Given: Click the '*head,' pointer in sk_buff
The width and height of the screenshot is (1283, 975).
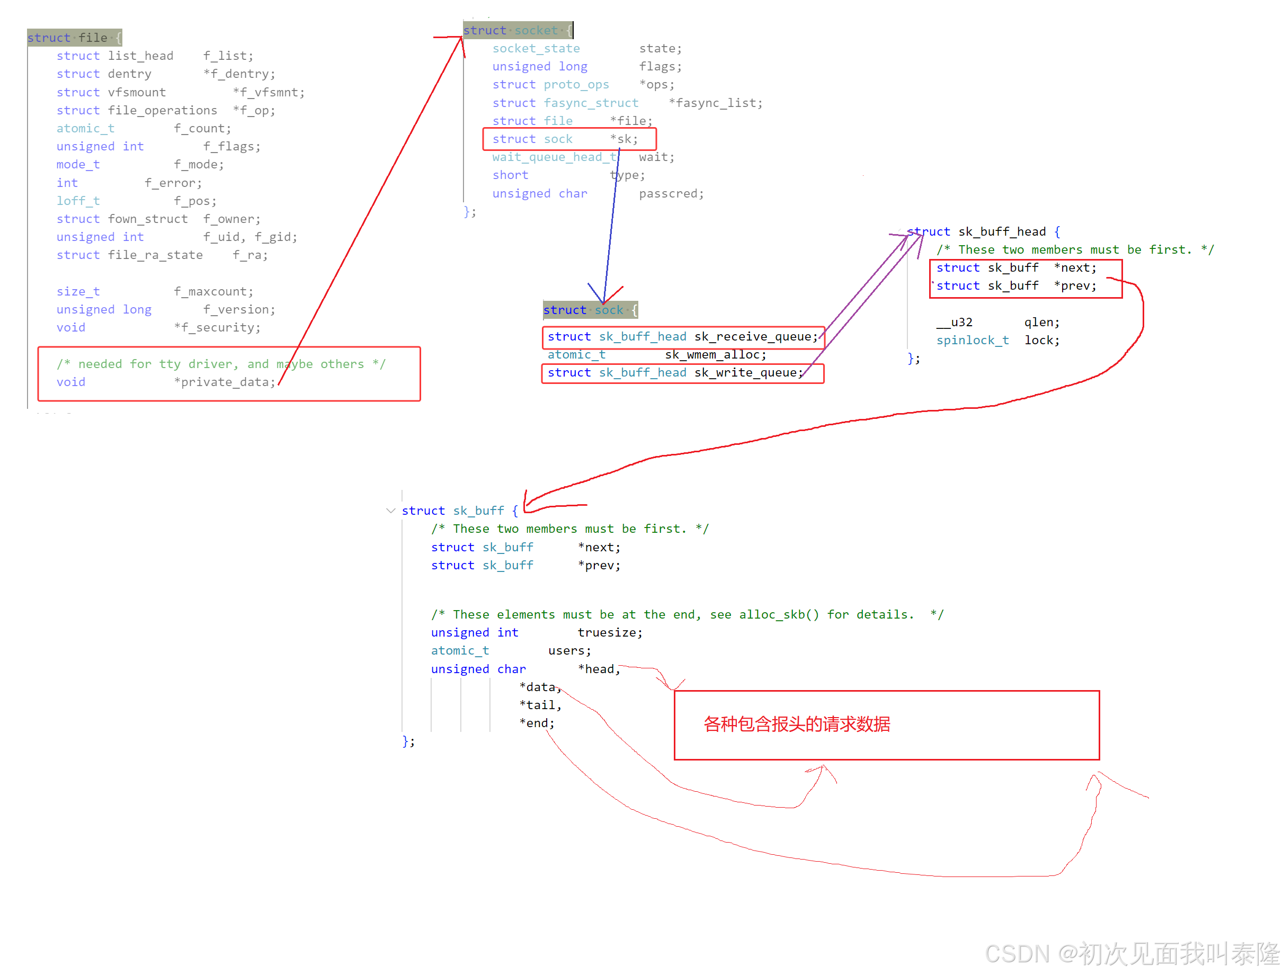Looking at the screenshot, I should click(599, 669).
